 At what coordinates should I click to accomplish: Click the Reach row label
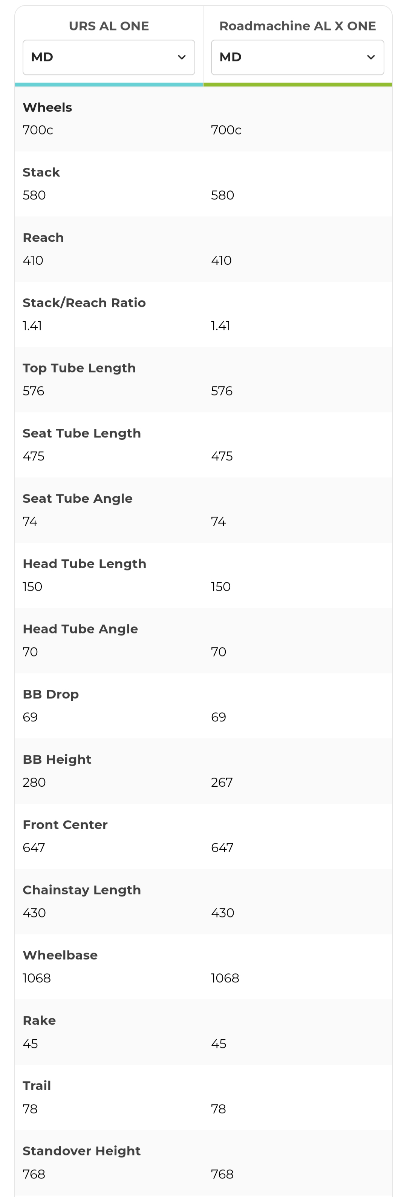click(x=43, y=238)
